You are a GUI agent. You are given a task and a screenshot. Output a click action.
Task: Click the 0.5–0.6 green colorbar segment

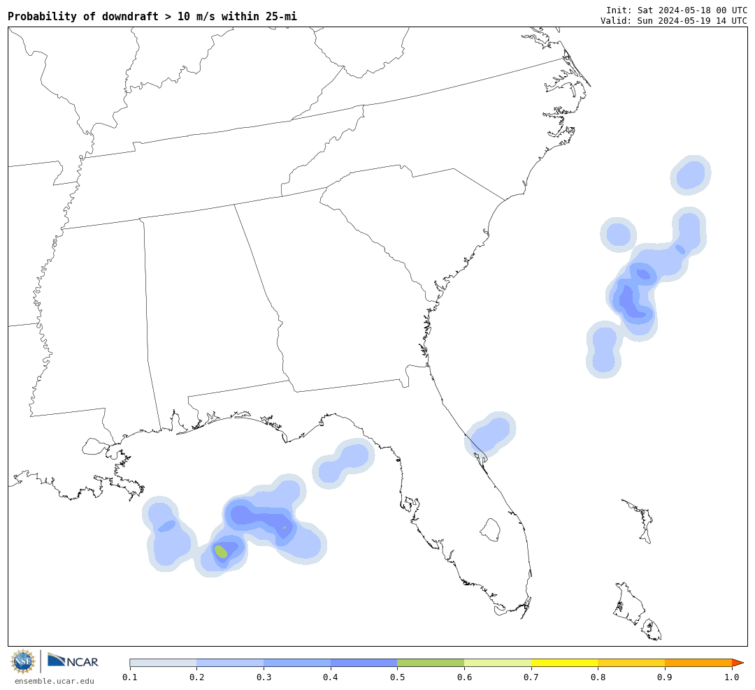tap(431, 663)
